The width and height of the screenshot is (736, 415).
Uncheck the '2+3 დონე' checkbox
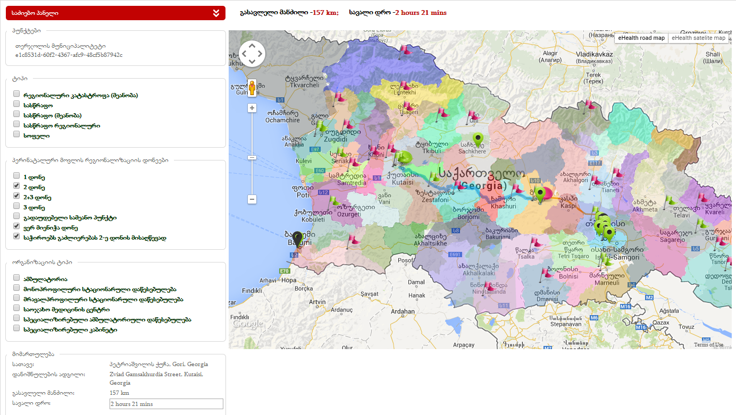[16, 197]
